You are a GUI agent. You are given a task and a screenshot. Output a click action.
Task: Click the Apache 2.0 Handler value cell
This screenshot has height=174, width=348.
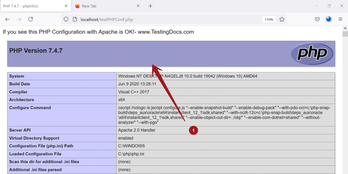137,130
